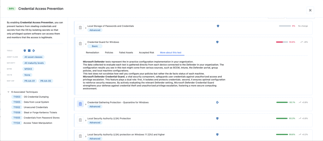Switch to the Remediation tab
The image size is (323, 141).
coord(93,52)
